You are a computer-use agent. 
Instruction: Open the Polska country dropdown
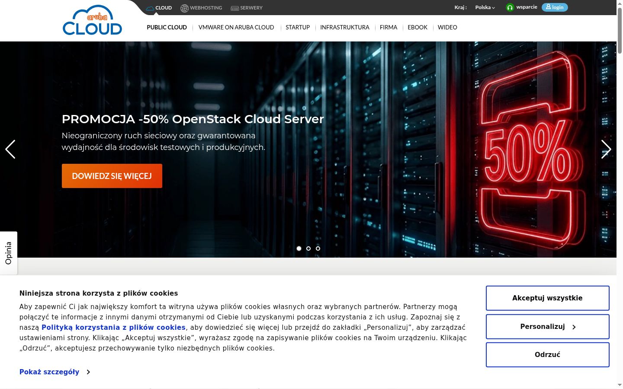pos(485,7)
